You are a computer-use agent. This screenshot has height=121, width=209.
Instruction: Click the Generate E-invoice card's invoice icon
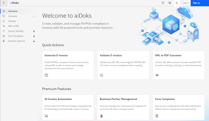[46, 75]
